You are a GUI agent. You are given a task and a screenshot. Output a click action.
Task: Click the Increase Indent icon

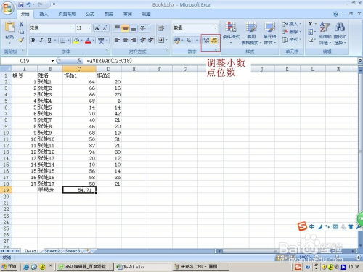151,40
